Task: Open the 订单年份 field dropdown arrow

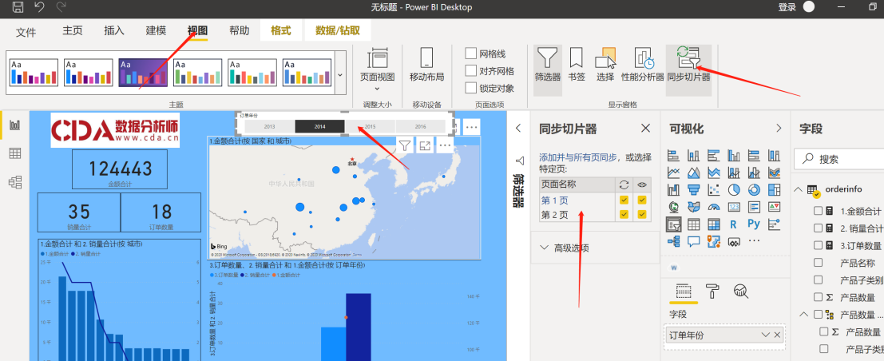Action: tap(764, 335)
